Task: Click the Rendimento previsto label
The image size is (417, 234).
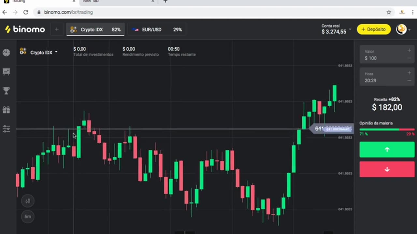Action: 140,55
